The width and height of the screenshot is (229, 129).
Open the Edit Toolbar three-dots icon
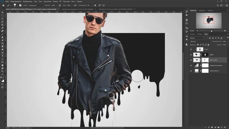pos(3,74)
